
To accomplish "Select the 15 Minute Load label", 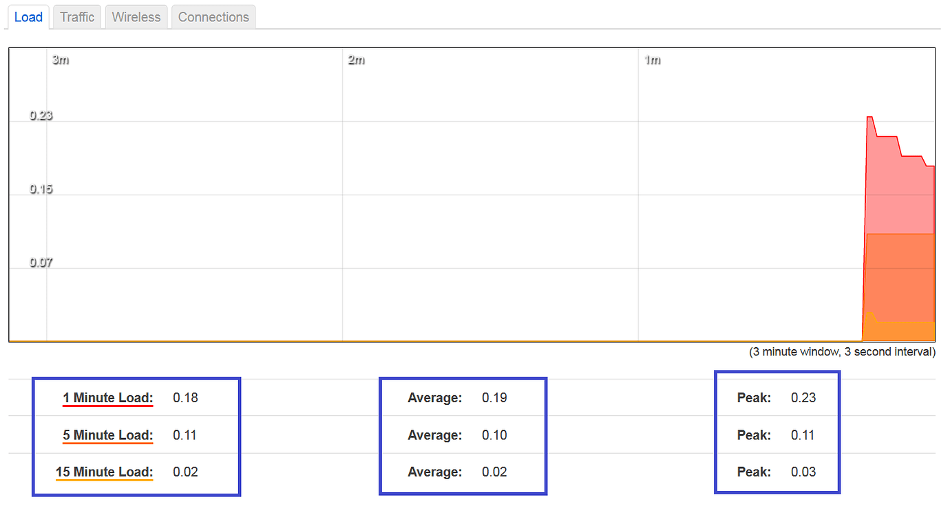I will tap(104, 472).
